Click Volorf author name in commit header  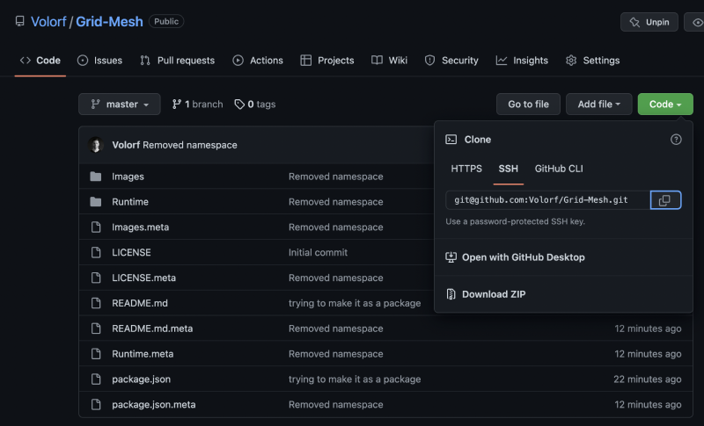click(x=126, y=145)
